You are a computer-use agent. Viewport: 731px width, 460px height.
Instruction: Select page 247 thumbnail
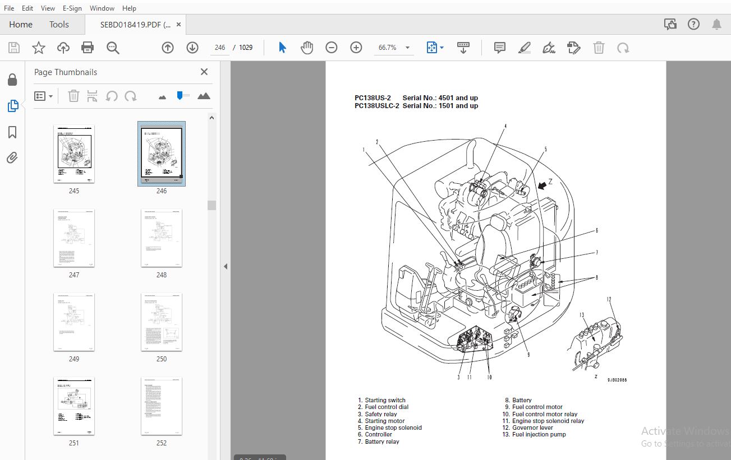pos(74,238)
